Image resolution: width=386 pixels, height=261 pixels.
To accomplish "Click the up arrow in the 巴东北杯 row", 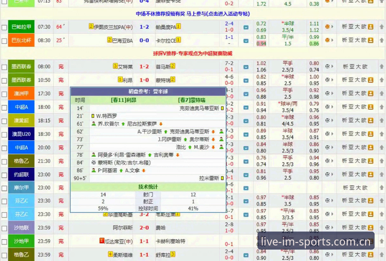I will coord(381,41).
